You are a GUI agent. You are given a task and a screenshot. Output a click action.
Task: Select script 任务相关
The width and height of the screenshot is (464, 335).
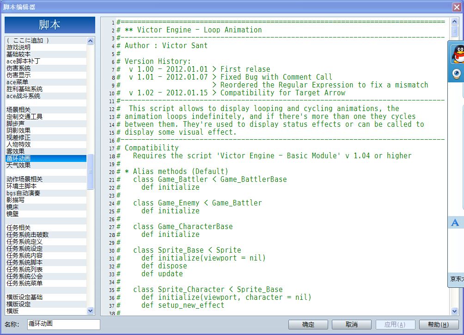pos(46,228)
